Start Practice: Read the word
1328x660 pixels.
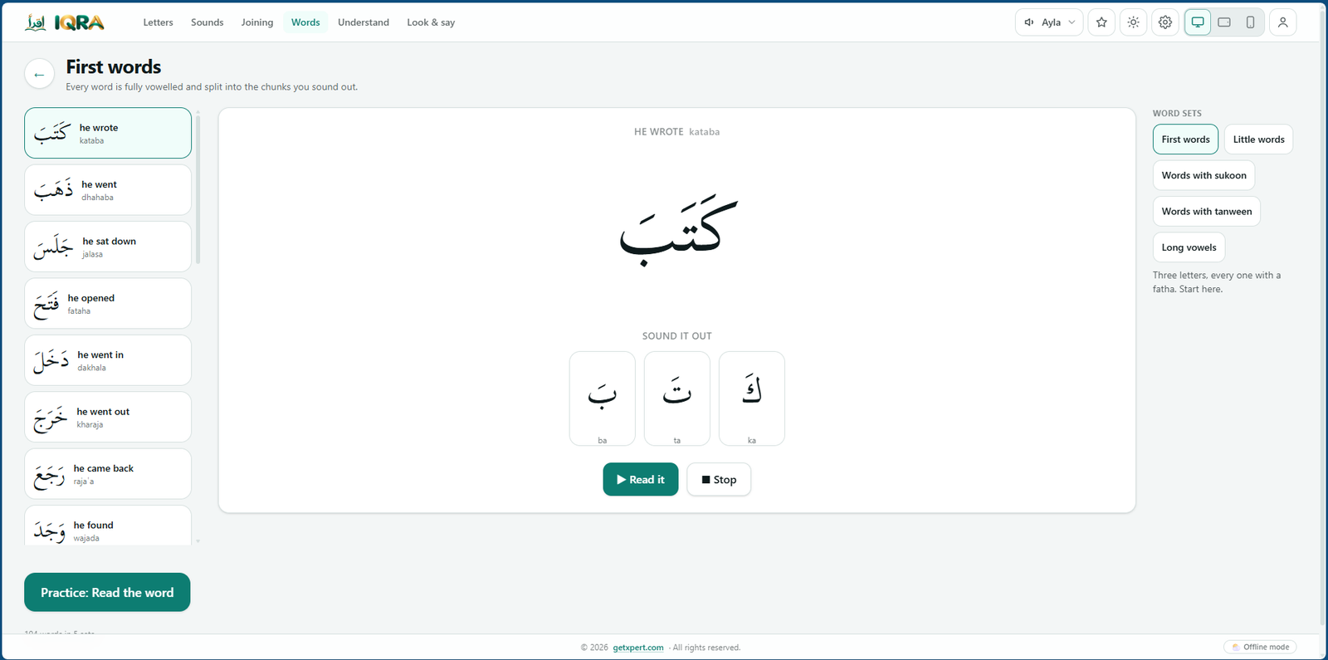coord(107,592)
